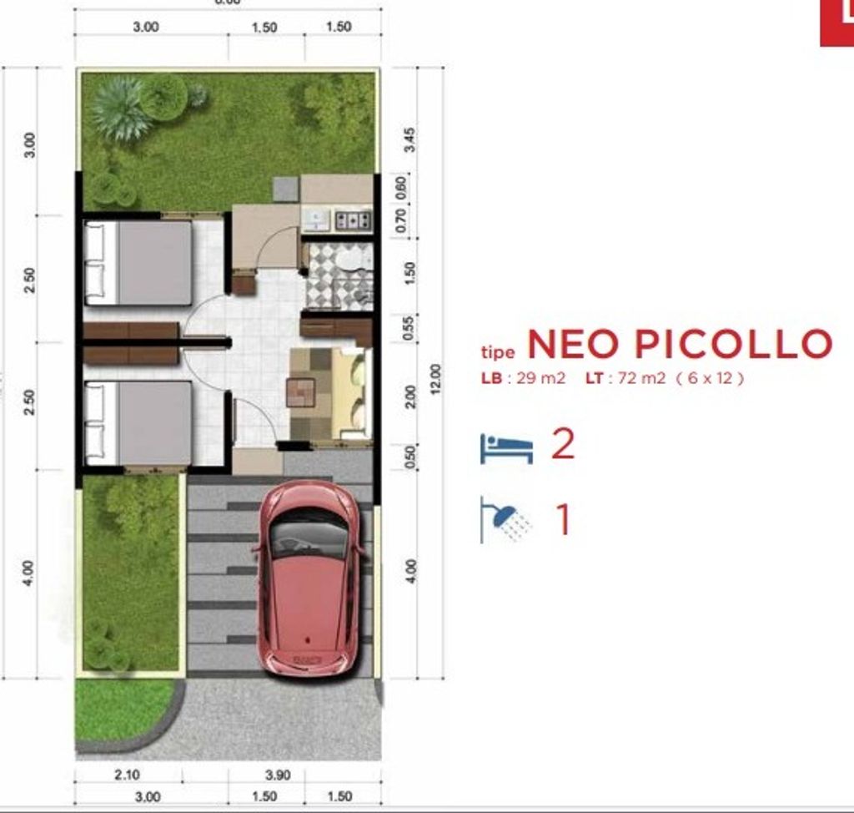
Task: Click the kitchen sink next to the stove
Action: 316,220
